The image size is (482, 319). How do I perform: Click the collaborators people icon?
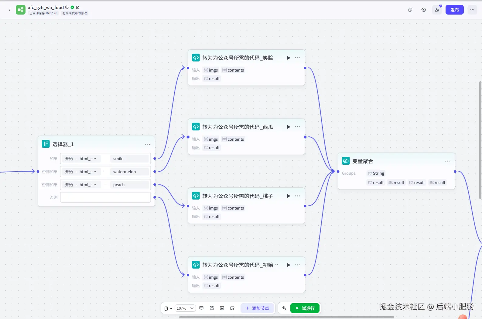tap(437, 10)
